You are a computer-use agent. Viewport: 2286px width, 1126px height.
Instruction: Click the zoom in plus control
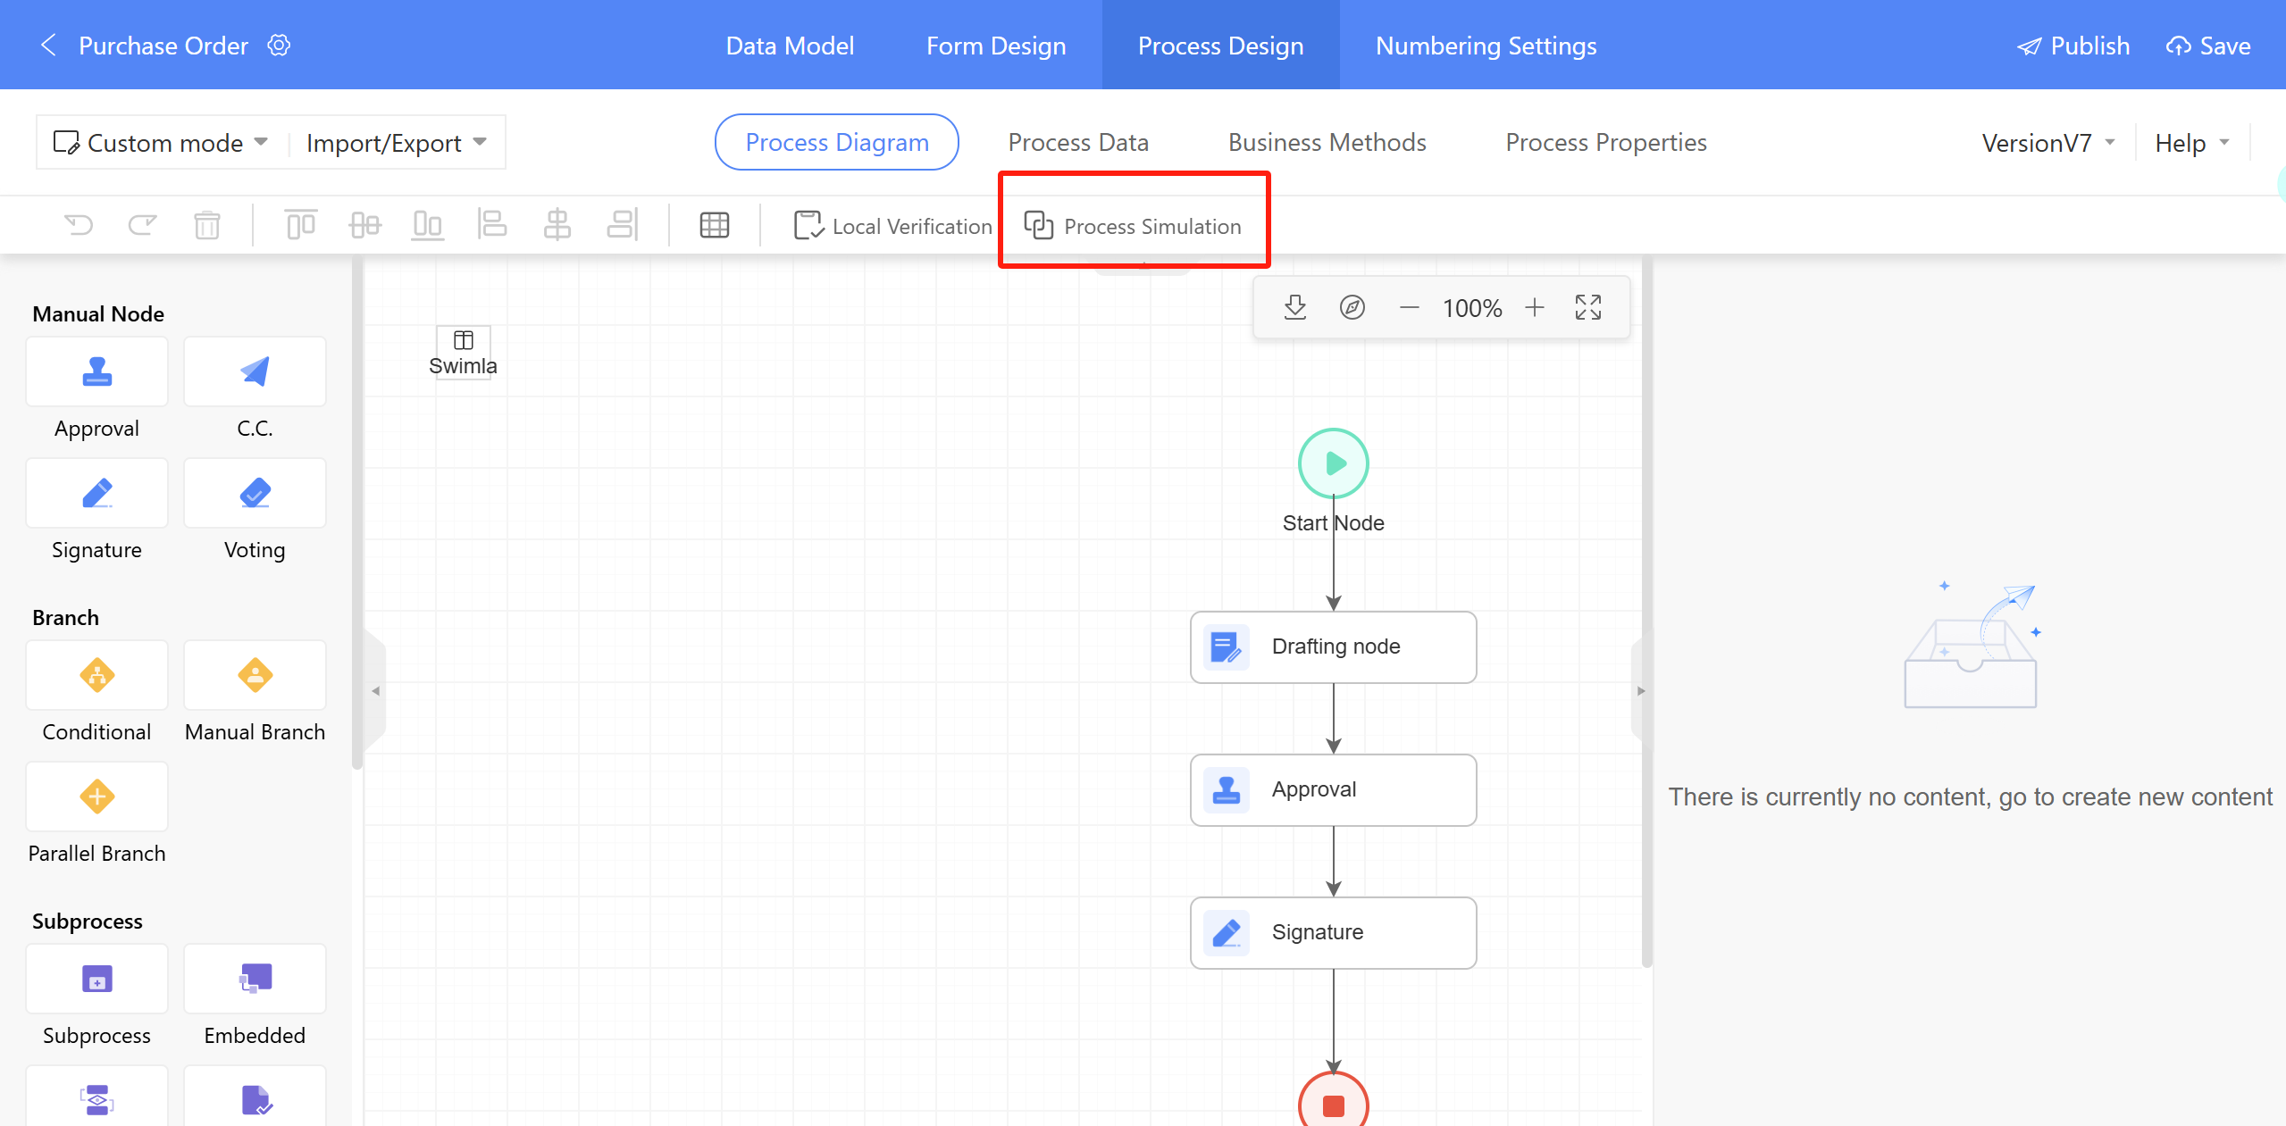(1534, 308)
